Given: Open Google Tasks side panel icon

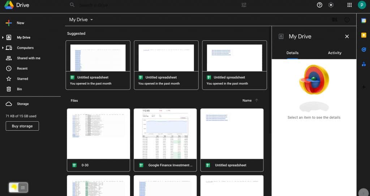Looking at the screenshot, I should point(363,49).
